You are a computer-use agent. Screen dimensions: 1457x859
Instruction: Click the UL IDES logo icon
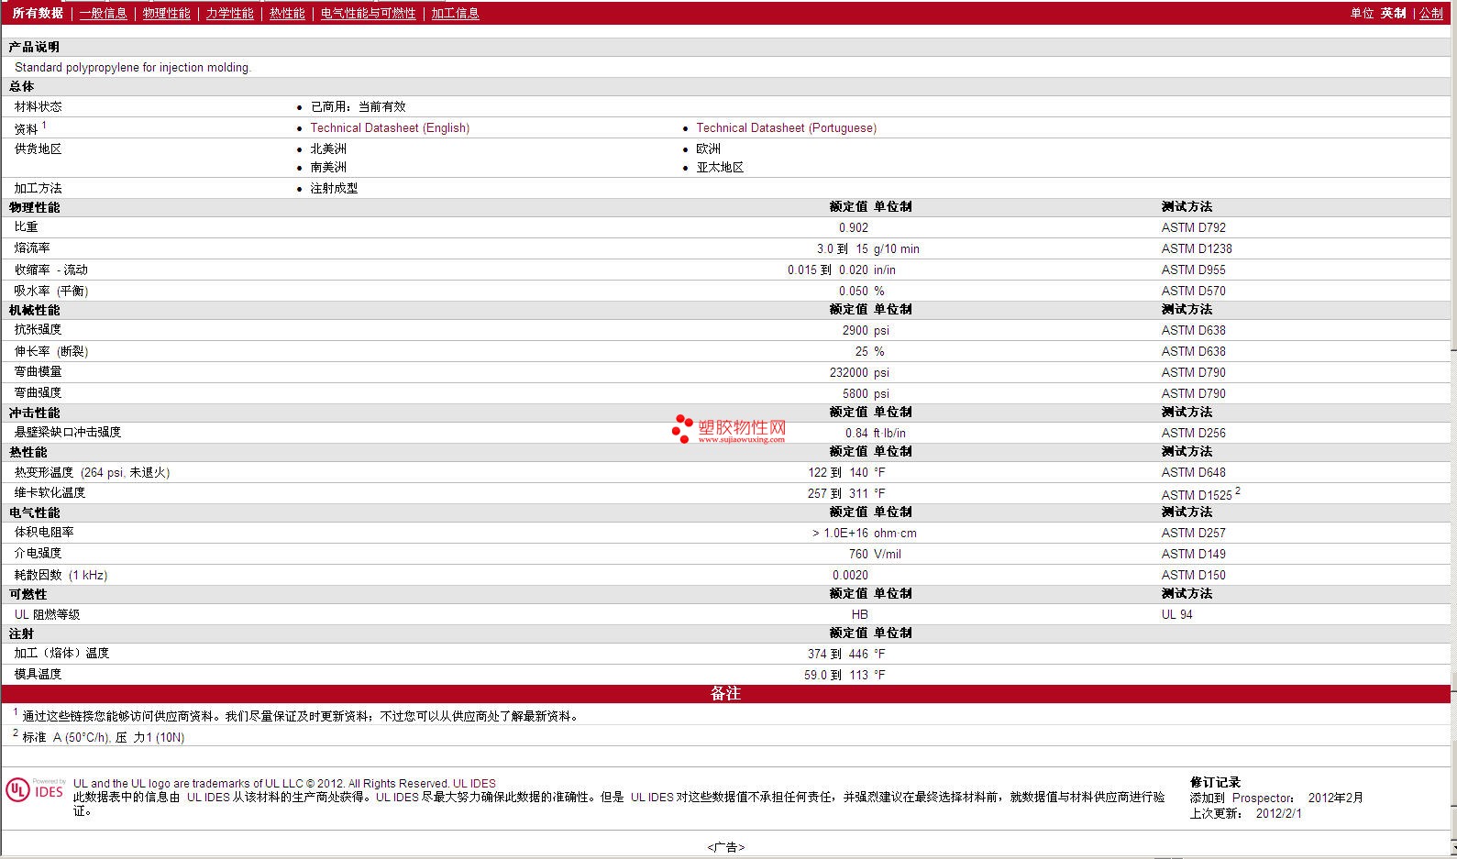pos(36,789)
